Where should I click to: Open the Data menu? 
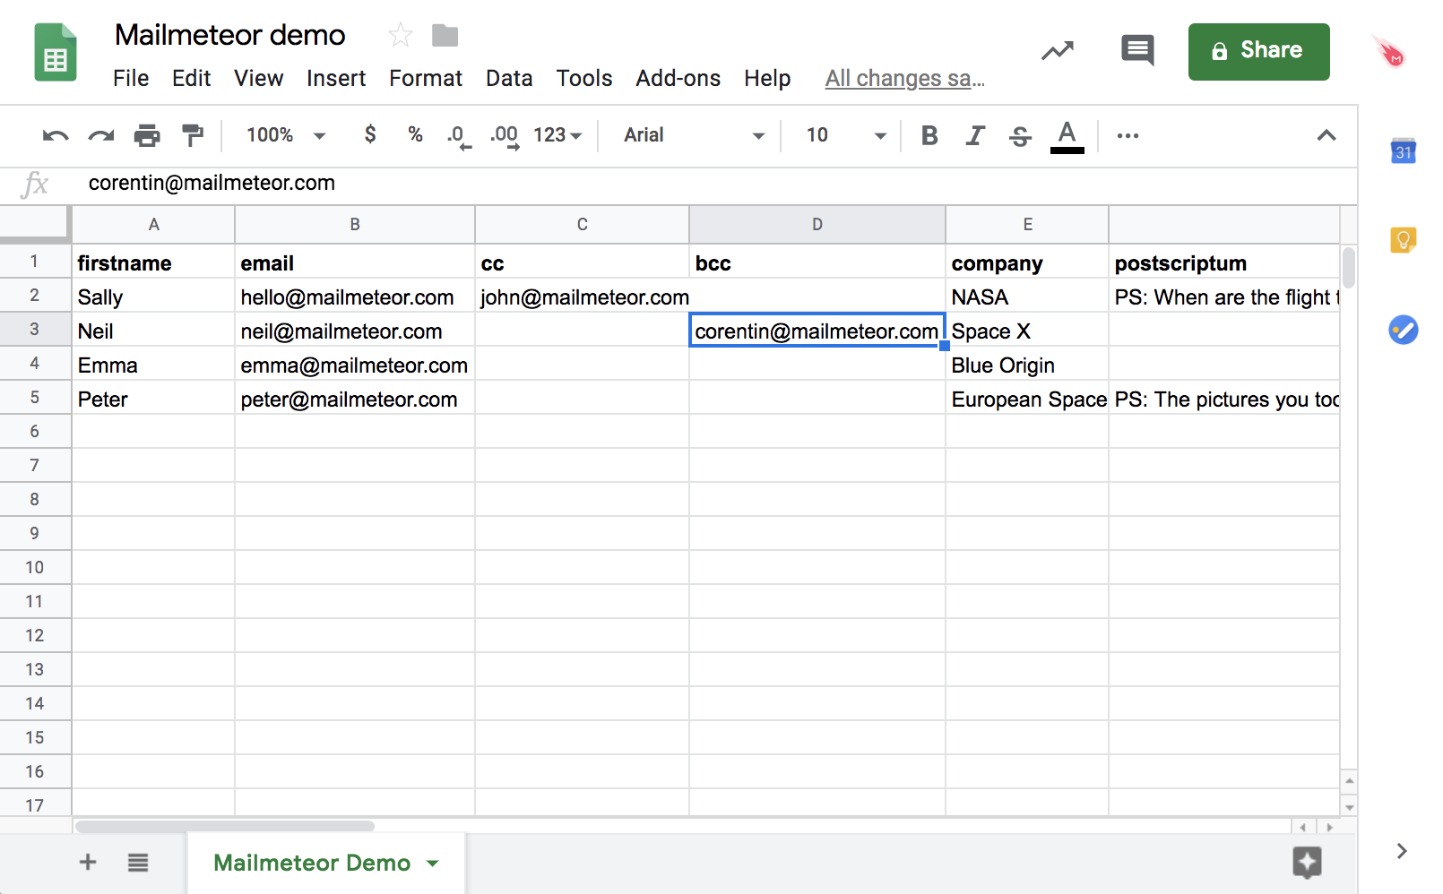(x=509, y=79)
